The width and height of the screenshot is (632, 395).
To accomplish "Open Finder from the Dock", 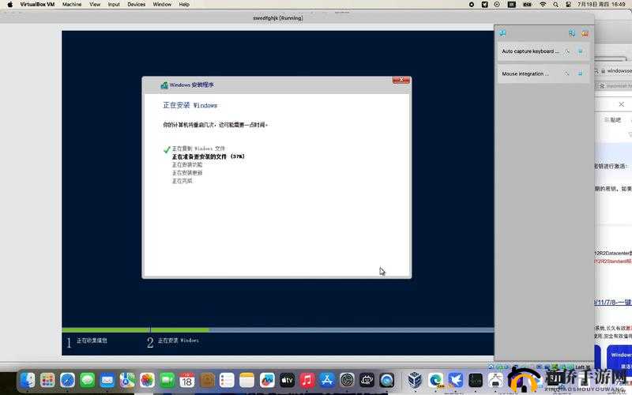I will coord(28,380).
